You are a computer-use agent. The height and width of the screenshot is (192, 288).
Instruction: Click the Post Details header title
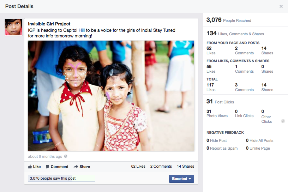pos(19,6)
